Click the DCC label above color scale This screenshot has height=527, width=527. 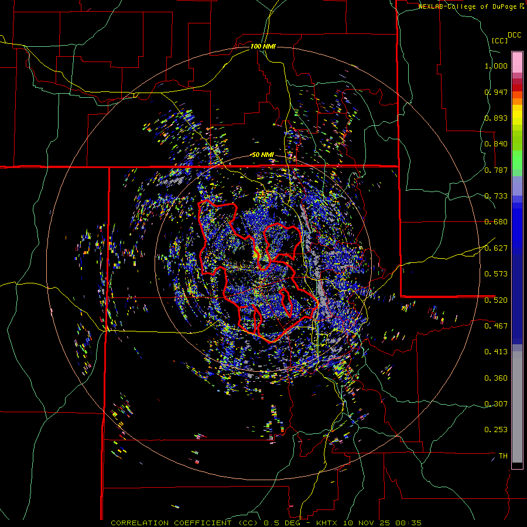[x=514, y=35]
